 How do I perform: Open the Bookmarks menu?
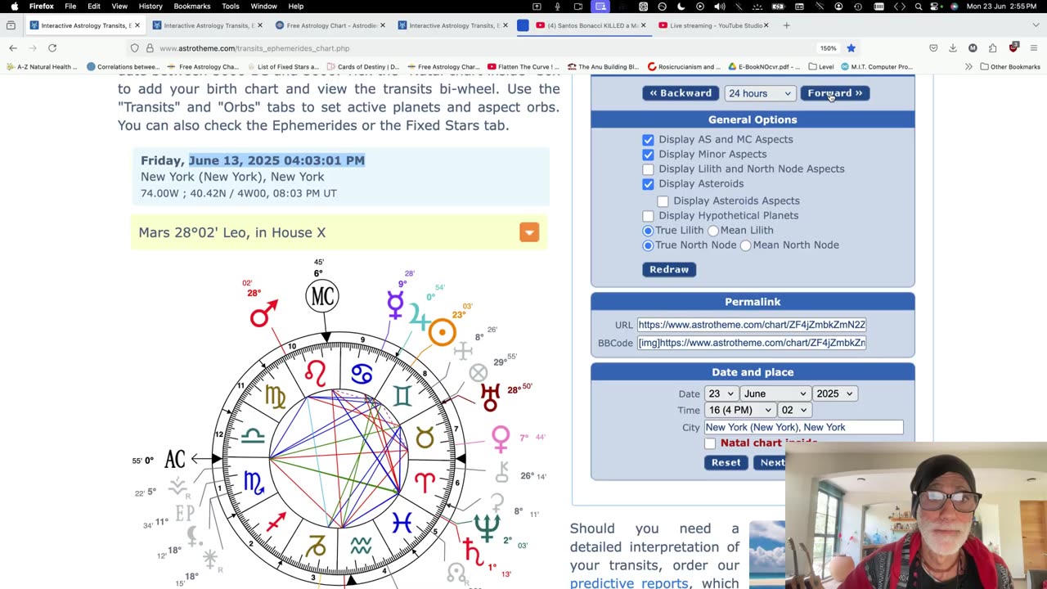(191, 7)
